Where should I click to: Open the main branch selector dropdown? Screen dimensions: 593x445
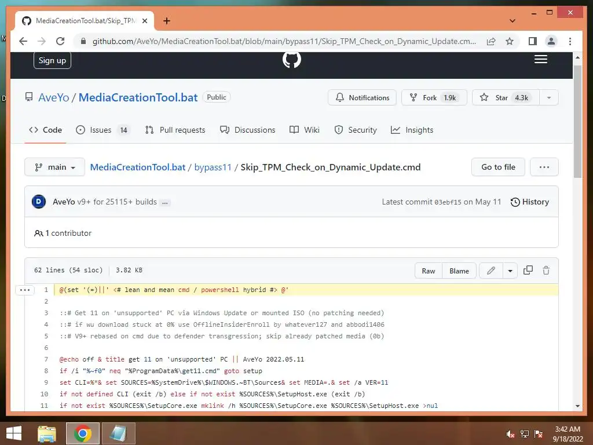tap(55, 167)
